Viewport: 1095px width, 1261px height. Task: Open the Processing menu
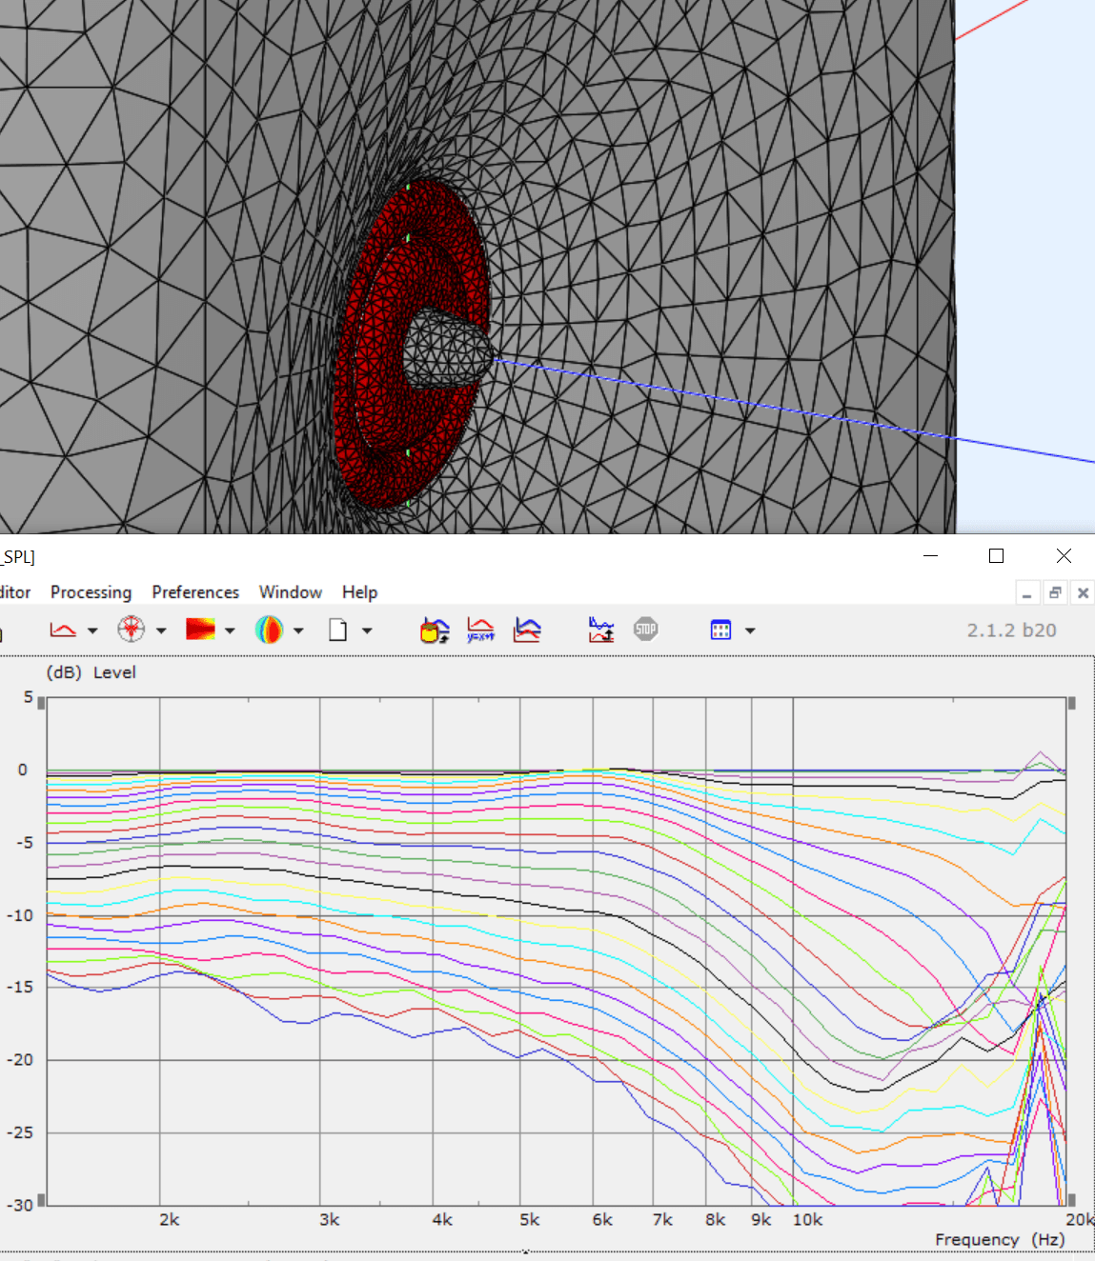(x=91, y=592)
